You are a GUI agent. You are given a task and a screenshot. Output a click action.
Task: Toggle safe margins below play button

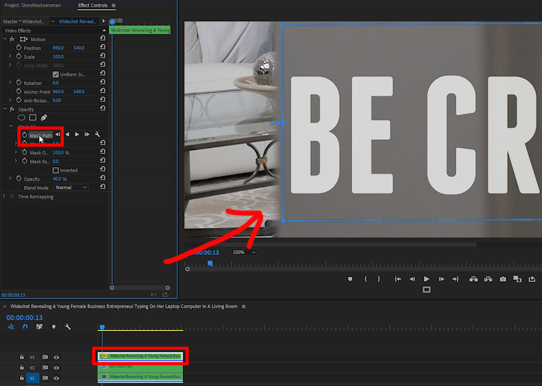click(x=426, y=289)
